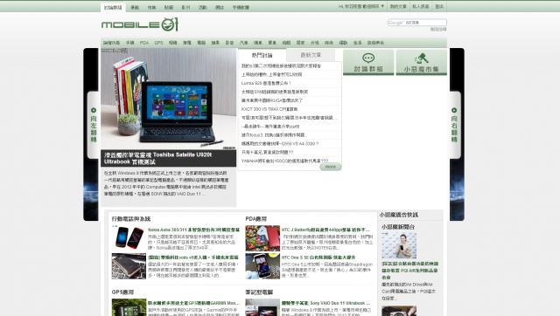
Task: Click the more button under hot discussions
Action: (331, 167)
